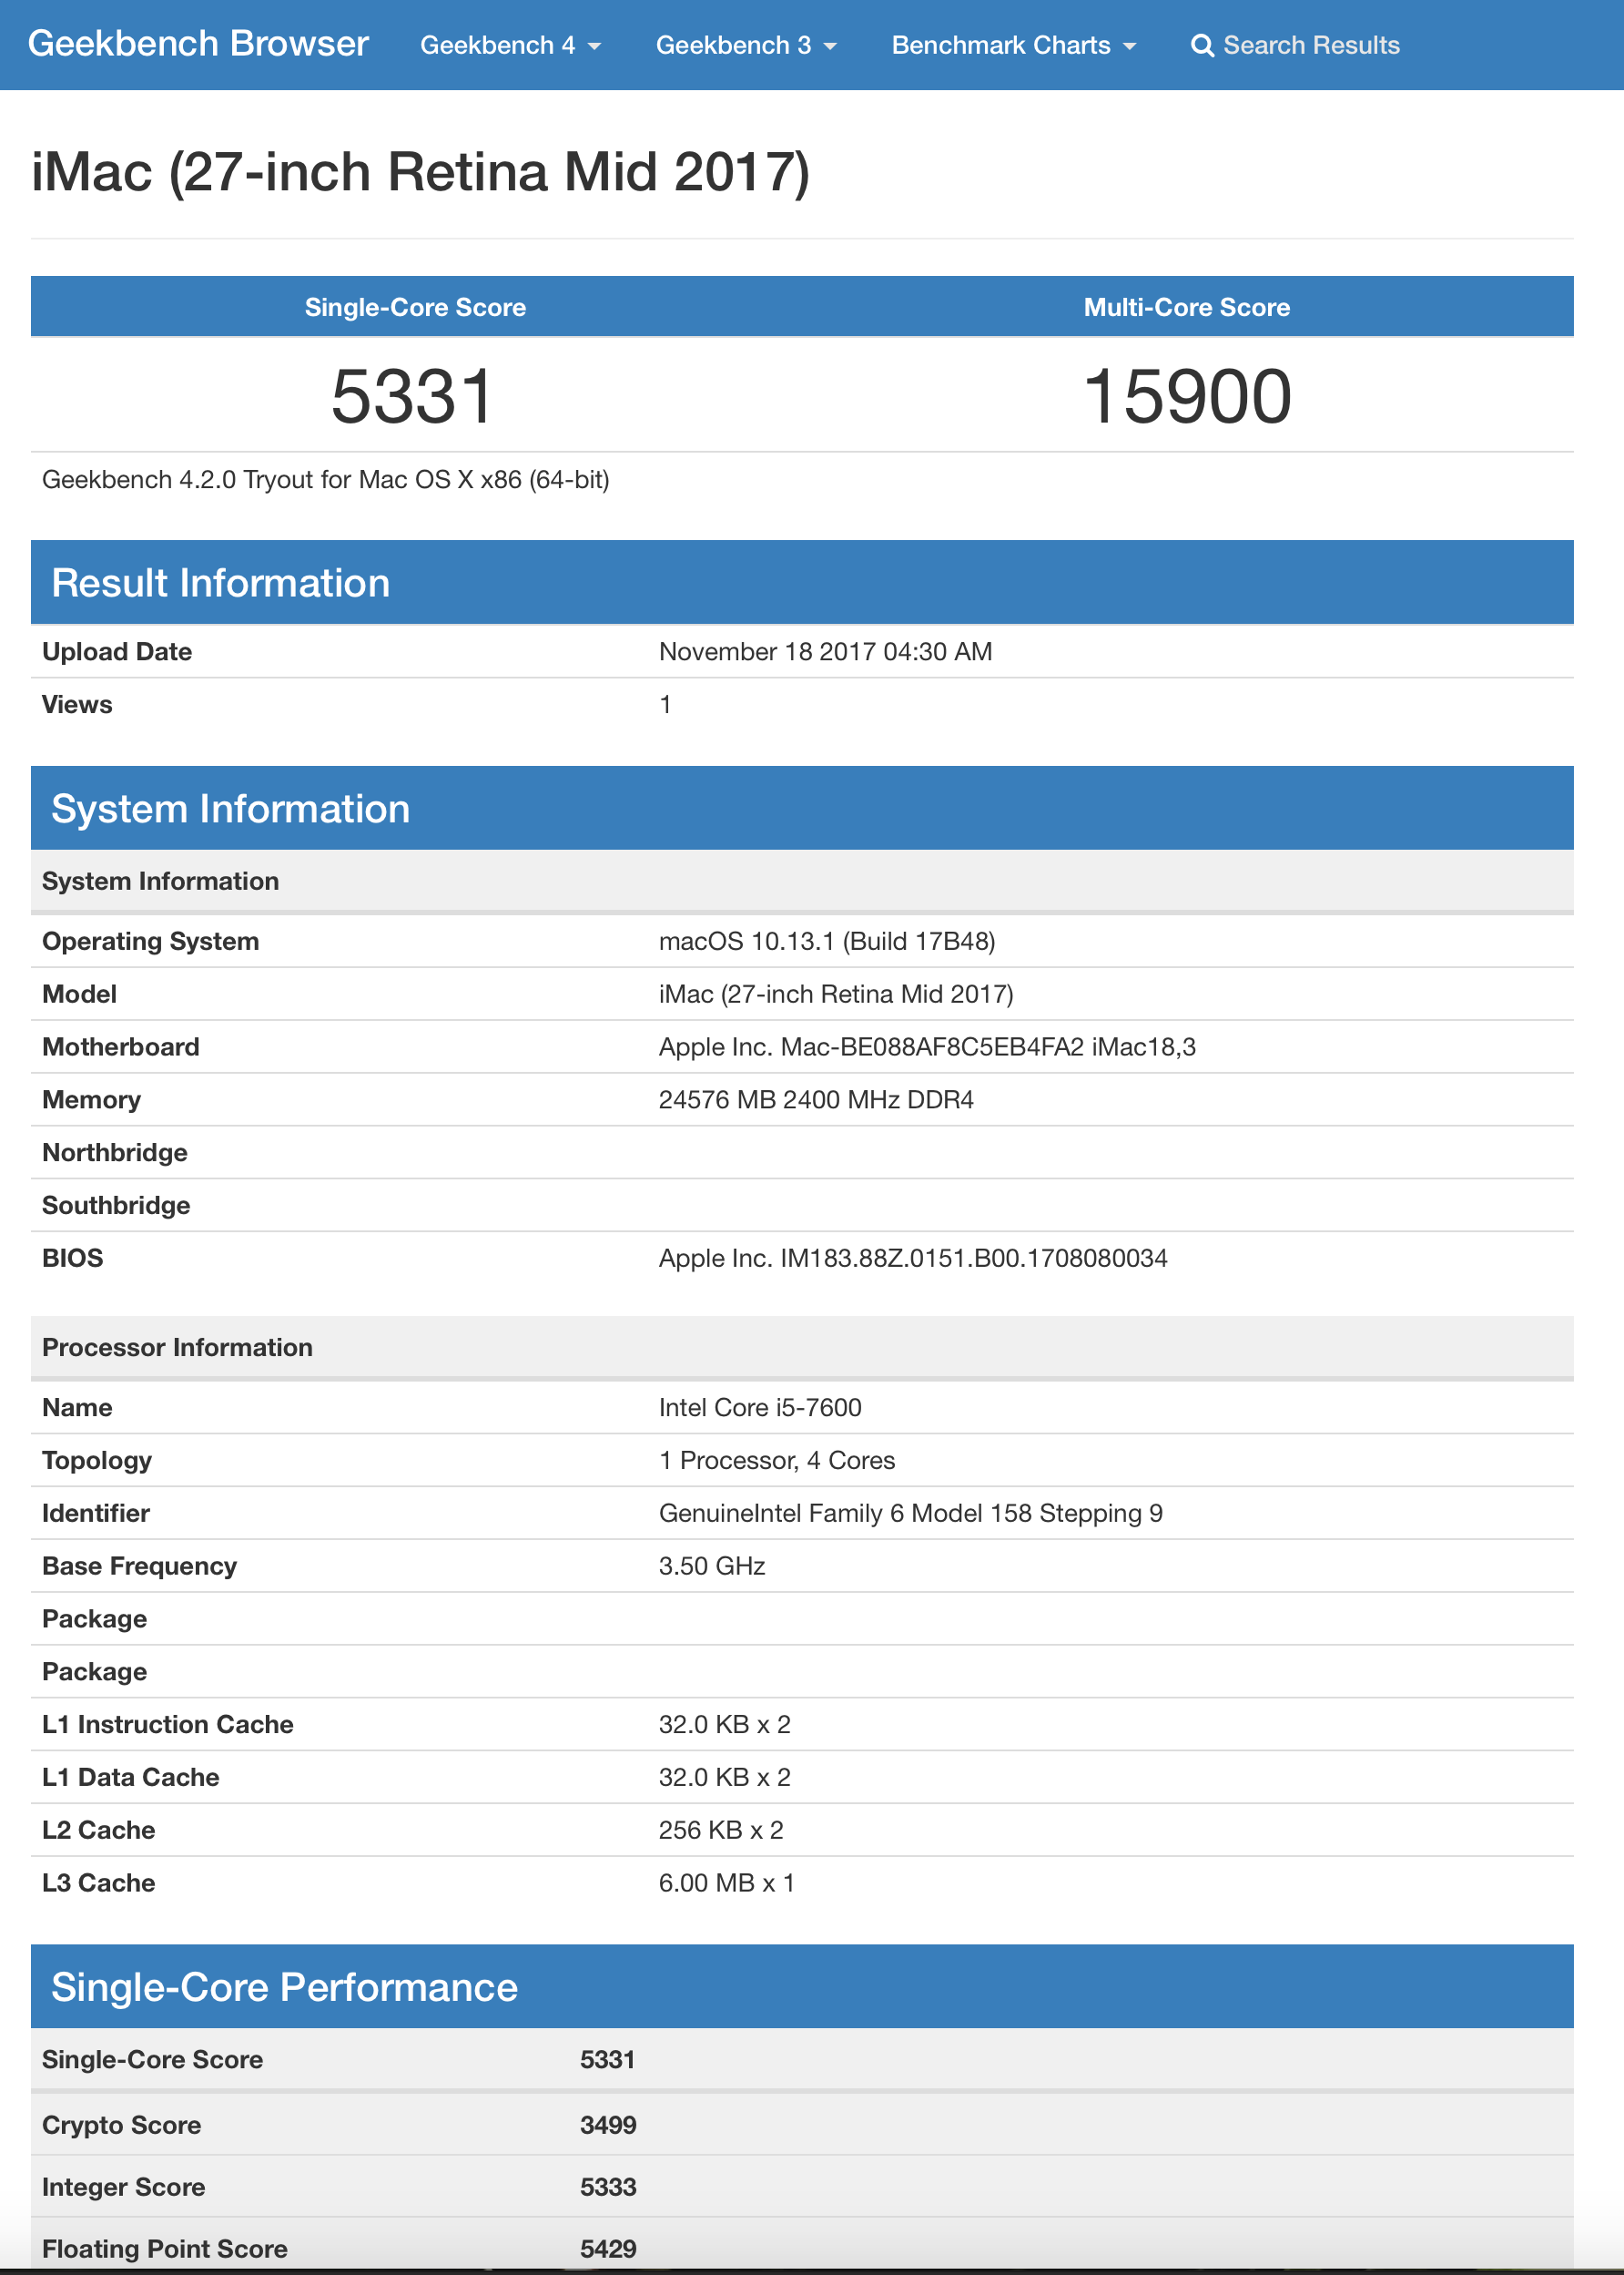The width and height of the screenshot is (1624, 2275).
Task: Expand the Geekbench 3 dropdown menu
Action: coord(746,45)
